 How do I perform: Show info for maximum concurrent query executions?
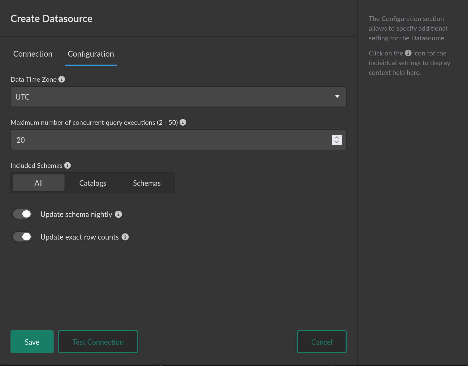[x=183, y=122]
